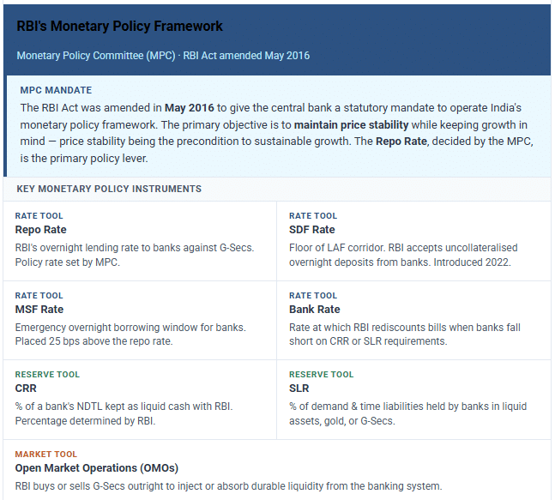The width and height of the screenshot is (555, 500).
Task: Click the "Emergency overnight borrowing window" description
Action: (130, 328)
